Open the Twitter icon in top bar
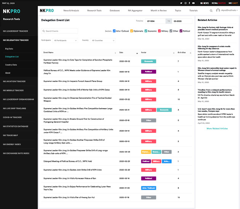The width and height of the screenshot is (240, 209). (181, 3)
